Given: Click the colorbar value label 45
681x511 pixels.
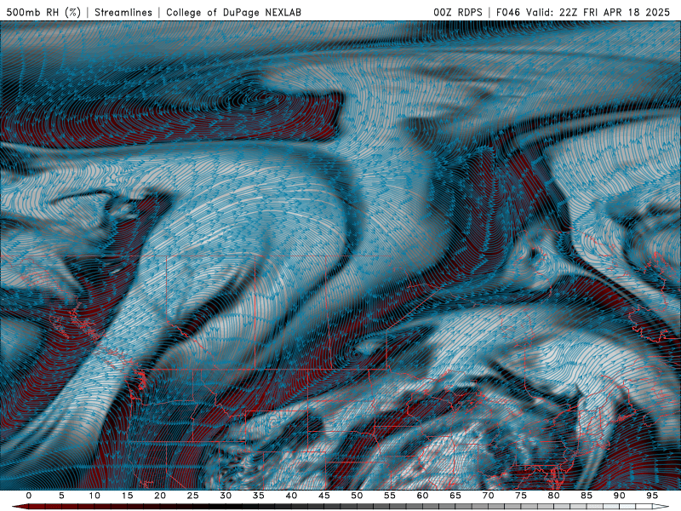Looking at the screenshot, I should point(324,496).
